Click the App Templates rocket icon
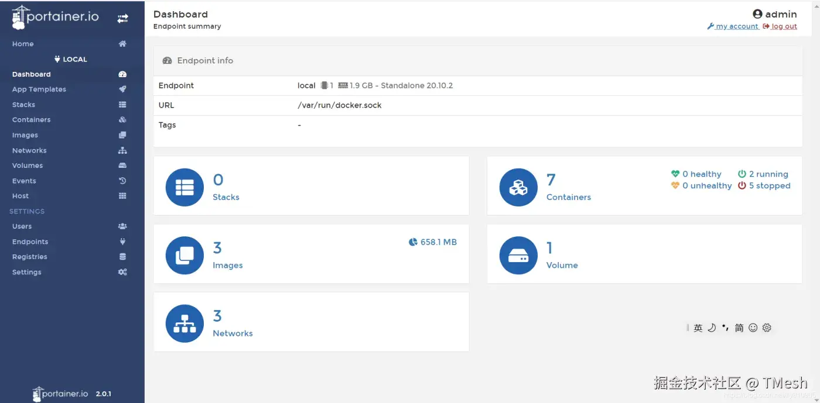Viewport: 820px width, 403px height. click(x=122, y=89)
